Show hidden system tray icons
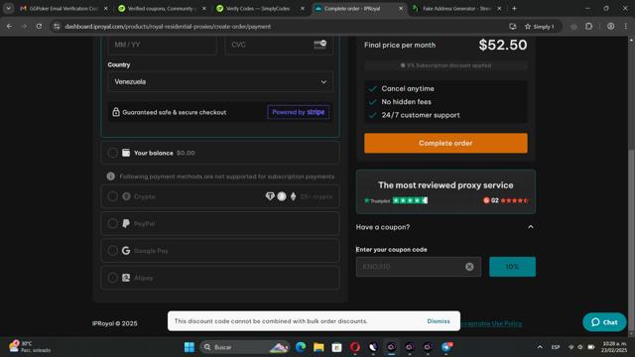The height and width of the screenshot is (357, 635). (x=540, y=347)
